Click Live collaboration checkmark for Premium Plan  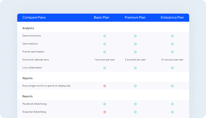coord(135,68)
